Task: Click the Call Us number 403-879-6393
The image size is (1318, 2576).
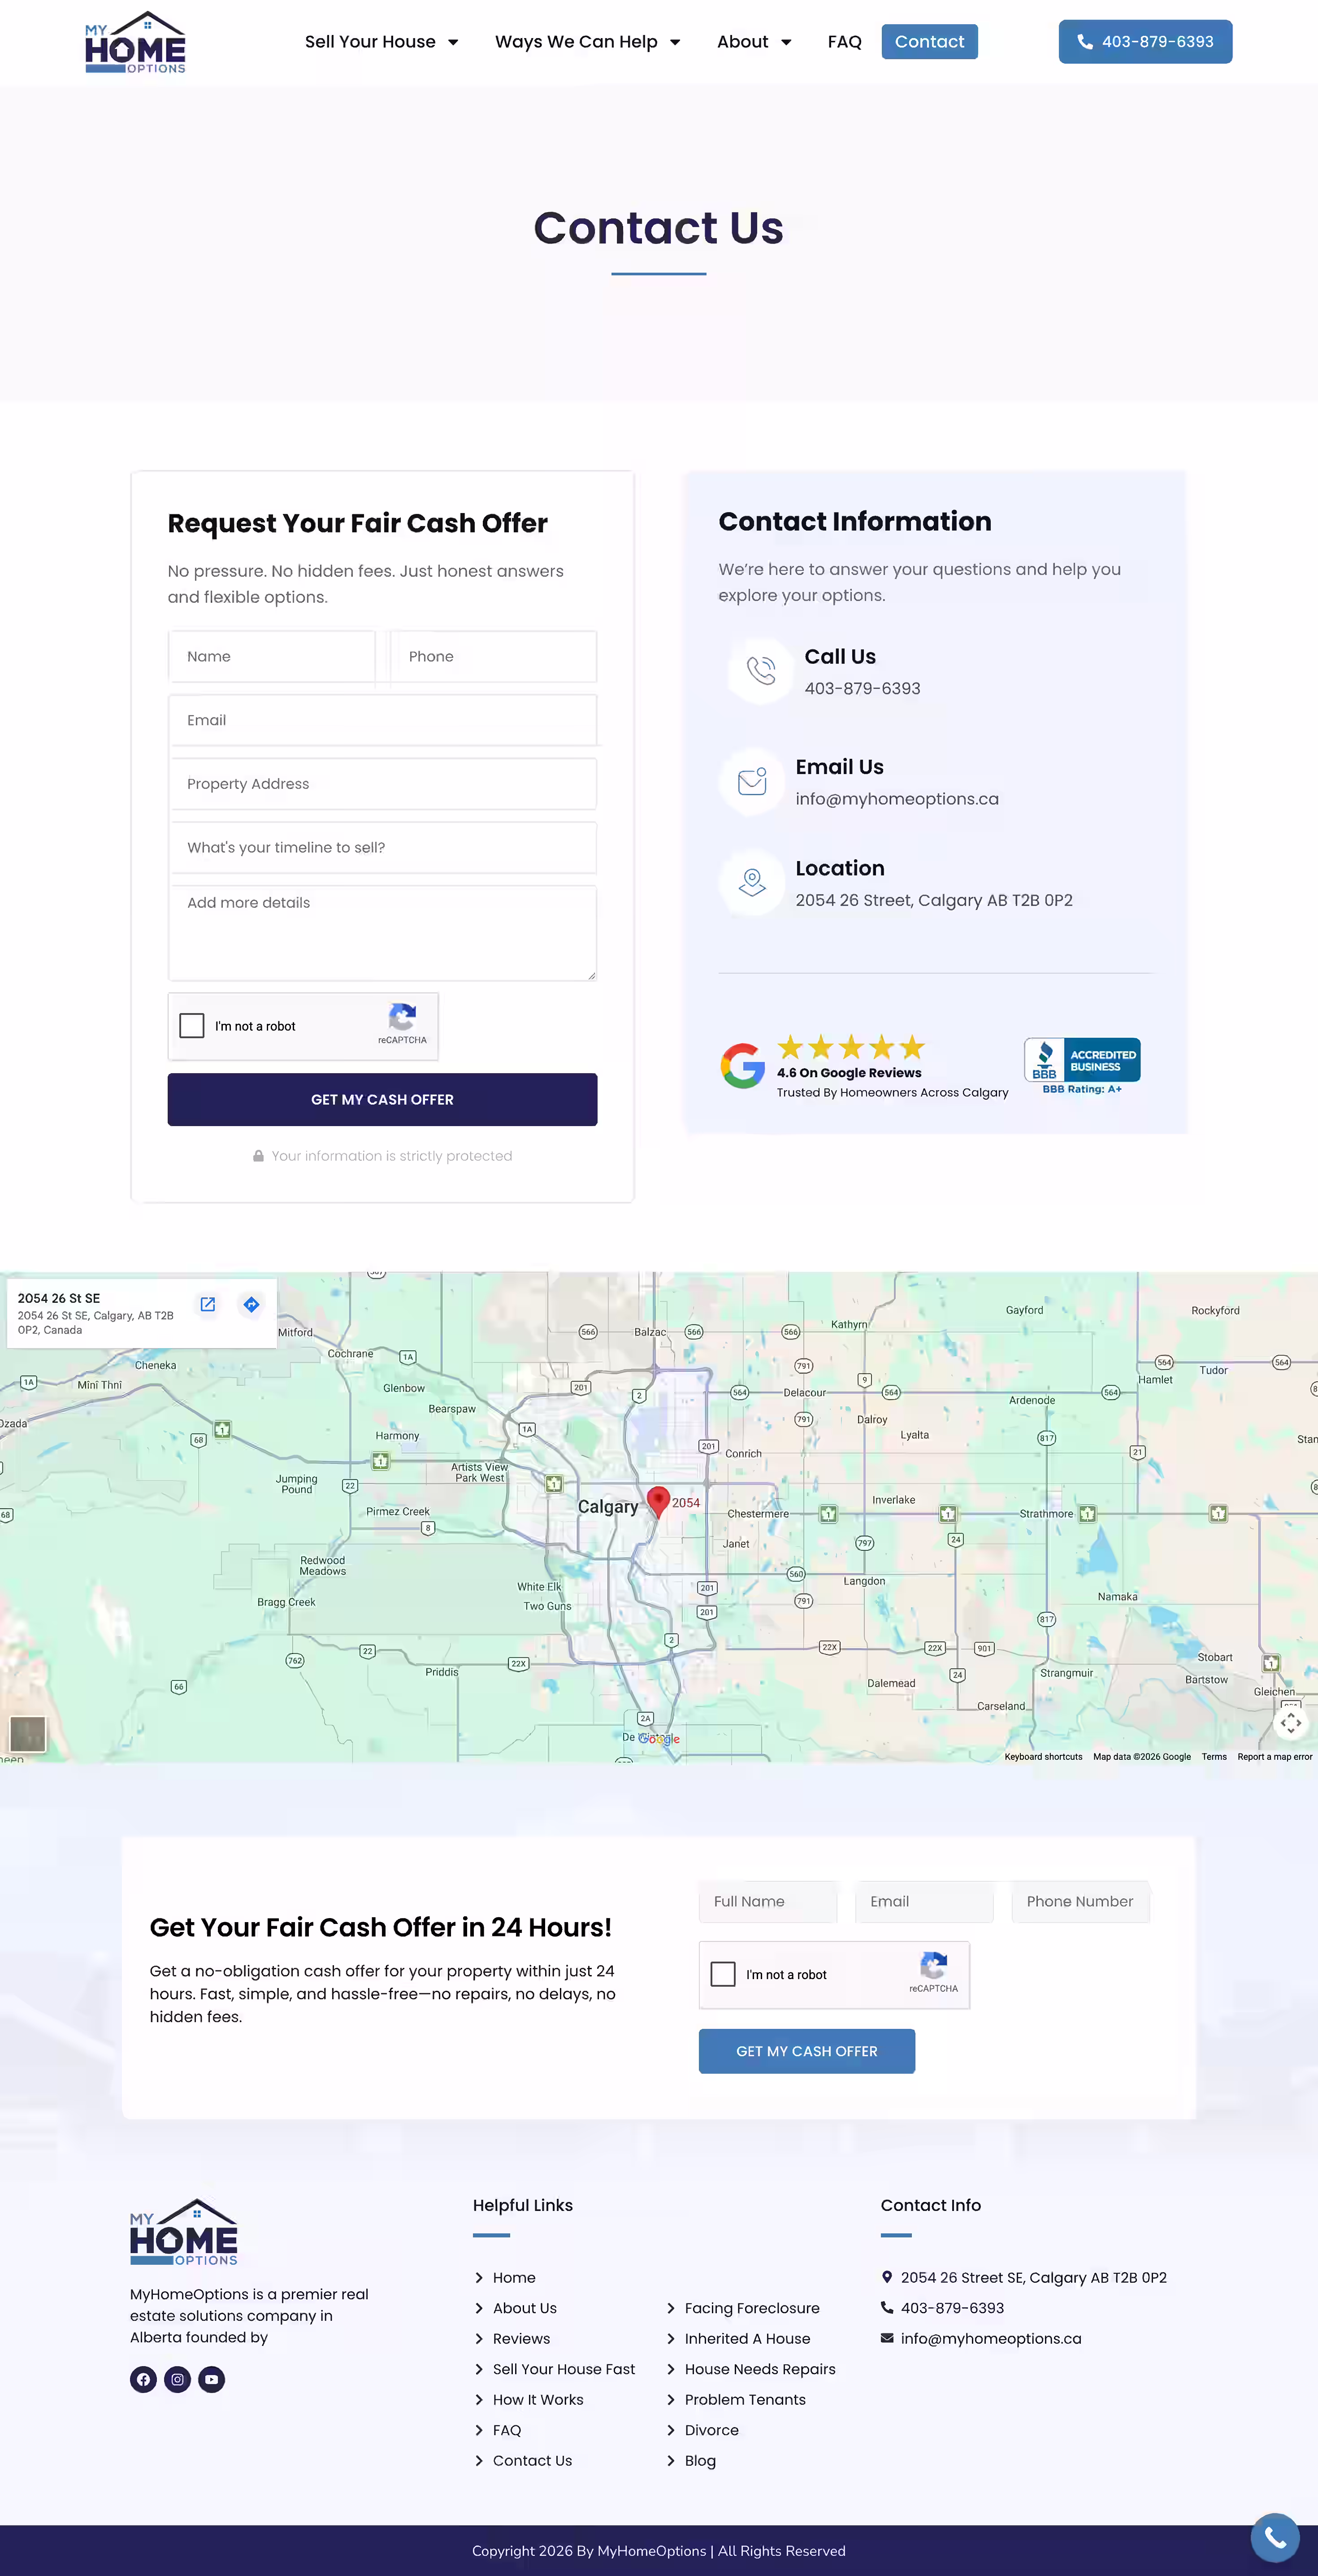Action: click(x=862, y=688)
